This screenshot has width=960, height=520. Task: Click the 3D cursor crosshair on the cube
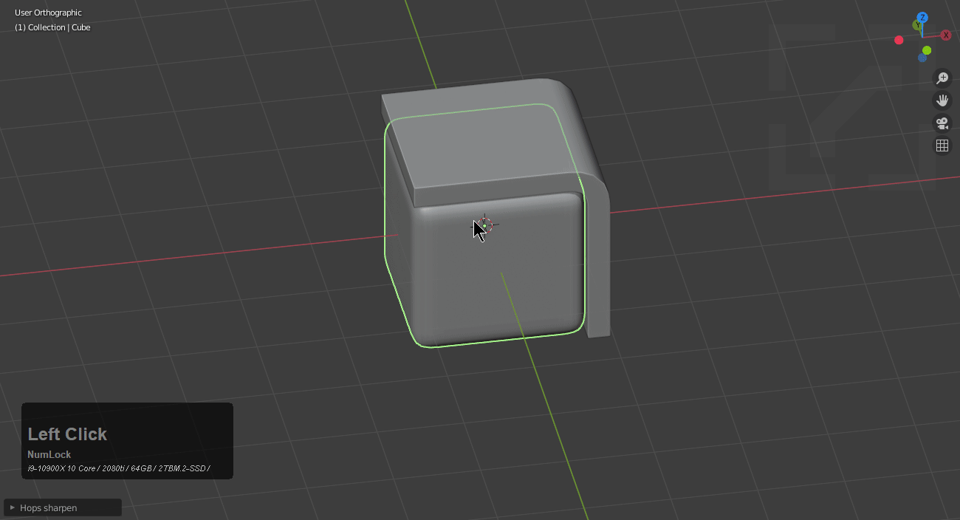coord(484,224)
